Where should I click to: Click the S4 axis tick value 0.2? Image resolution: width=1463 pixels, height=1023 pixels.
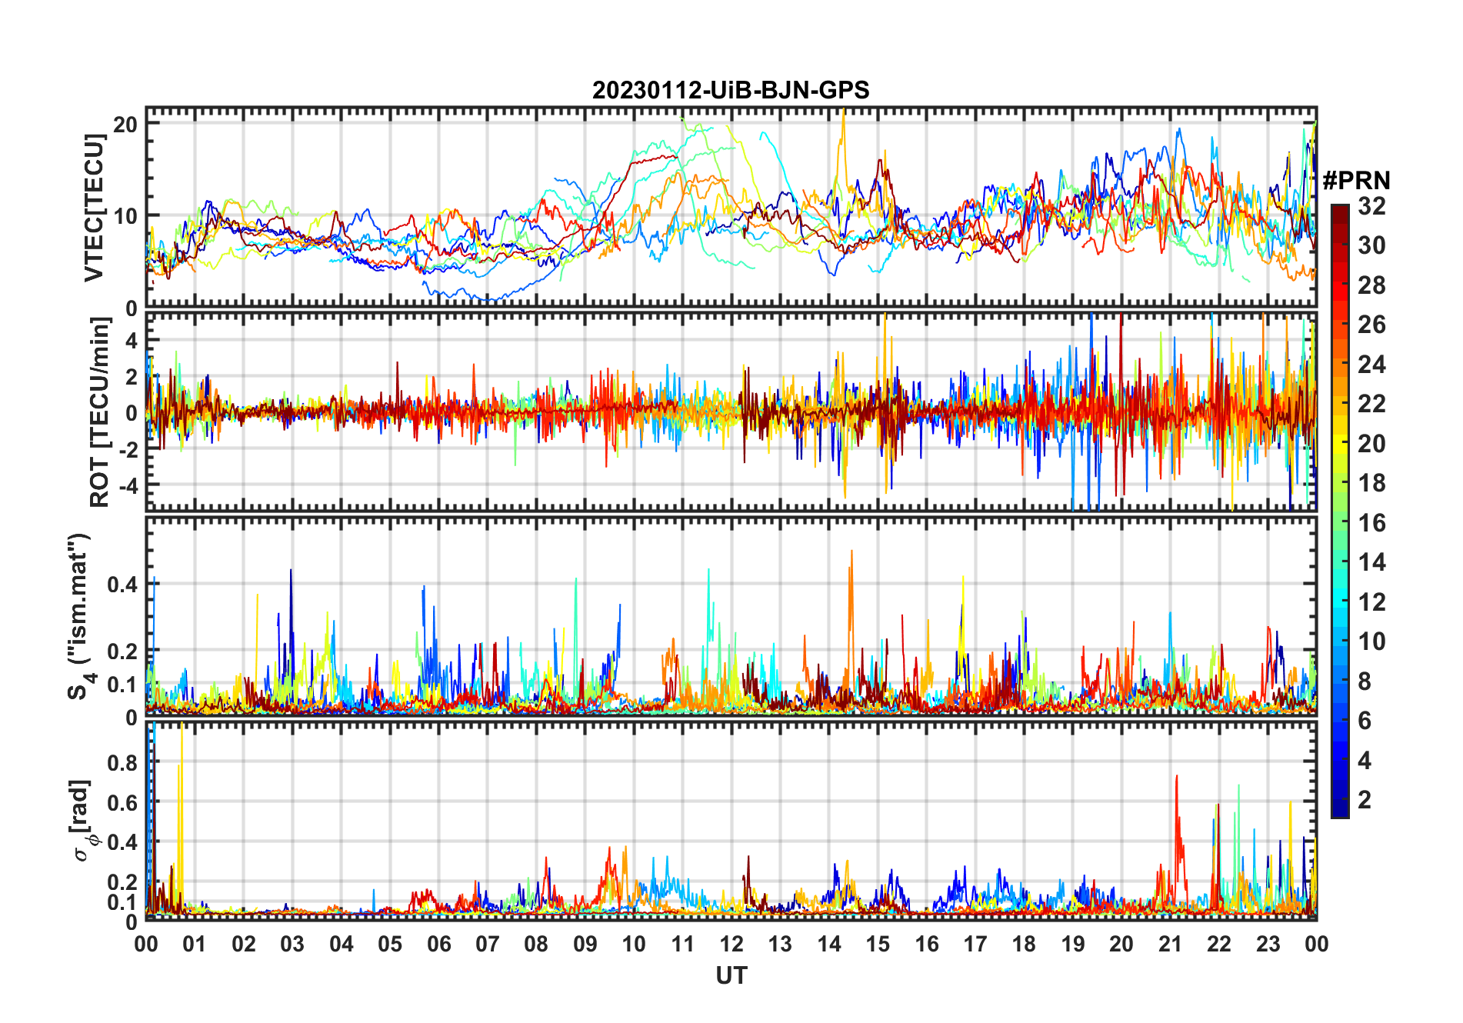[x=123, y=651]
